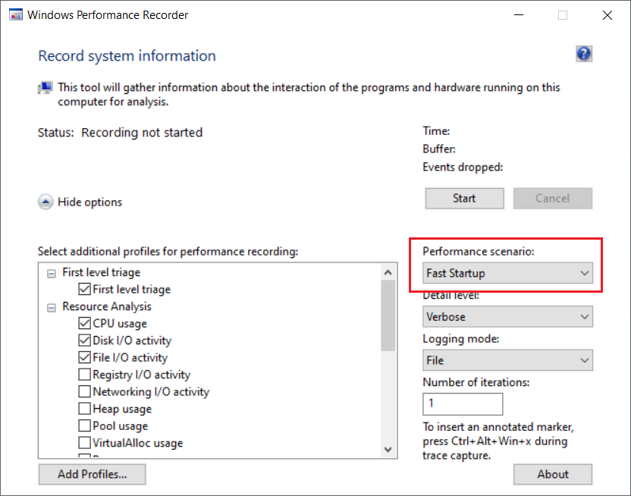Click the Cancel button
Image resolution: width=631 pixels, height=496 pixels.
click(x=553, y=198)
